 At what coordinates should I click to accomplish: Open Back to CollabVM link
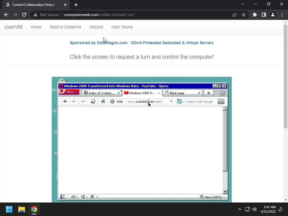(66, 27)
